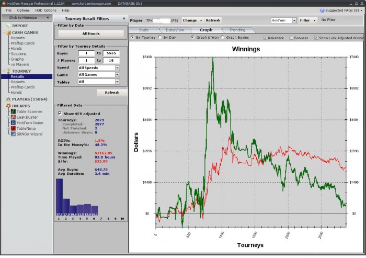Screen dimensions: 366x258
Task: Select Tourney Results item
Action: coord(27,76)
